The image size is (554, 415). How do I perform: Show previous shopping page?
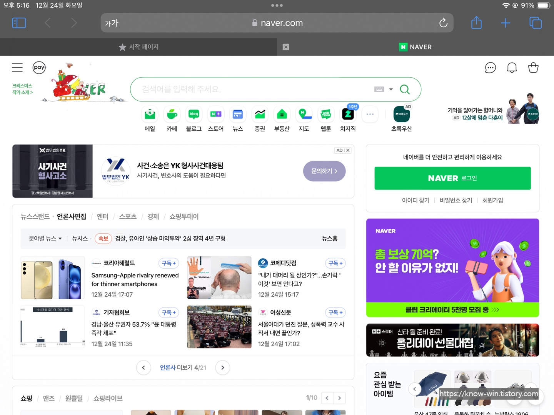pos(327,398)
